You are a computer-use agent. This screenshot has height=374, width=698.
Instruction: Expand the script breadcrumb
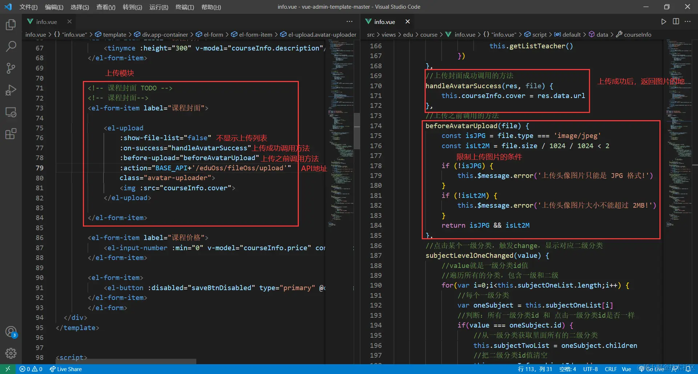(535, 34)
